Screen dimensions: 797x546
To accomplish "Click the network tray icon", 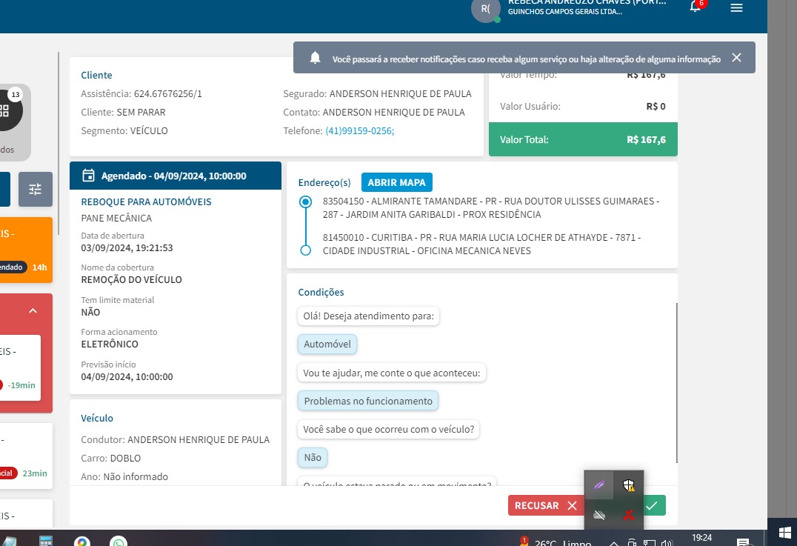I will click(649, 543).
